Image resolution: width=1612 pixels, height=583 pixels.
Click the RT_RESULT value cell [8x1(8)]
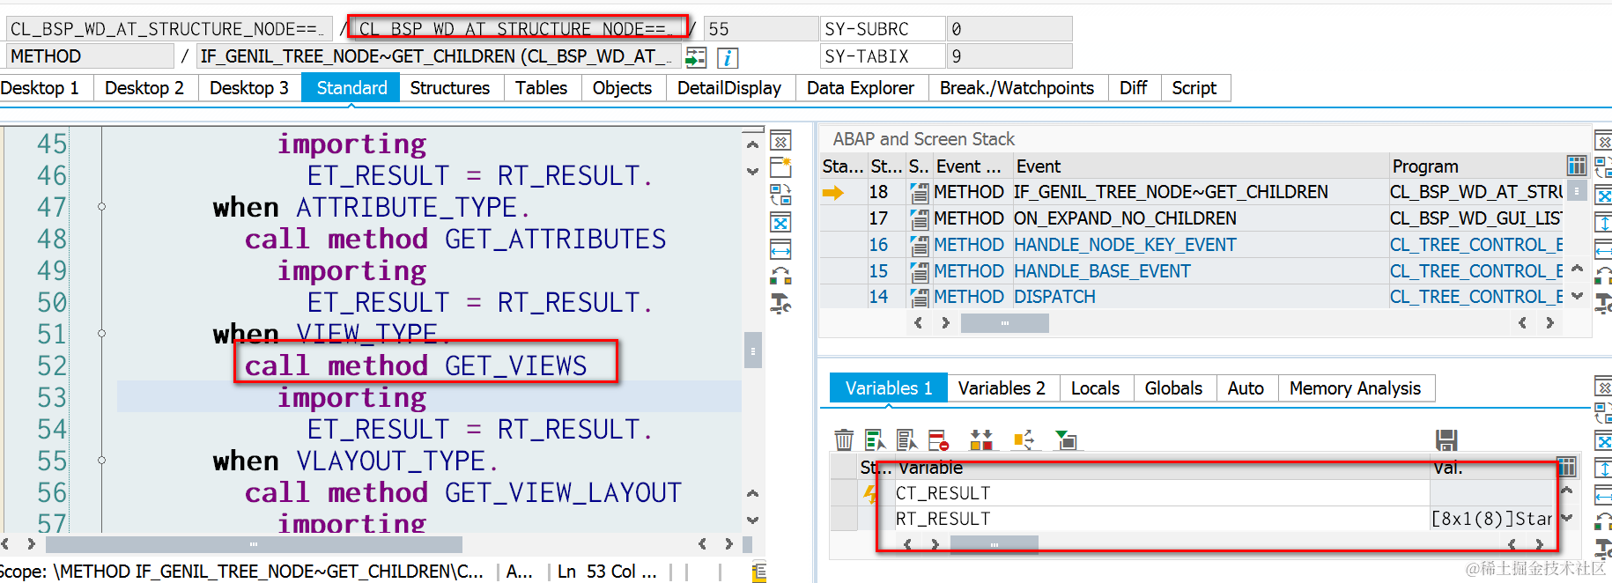(x=1490, y=519)
